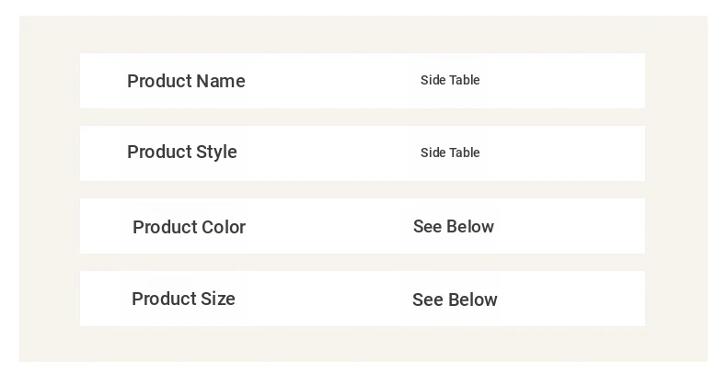Click the word Style in the second row
This screenshot has height=373, width=727.
click(215, 153)
